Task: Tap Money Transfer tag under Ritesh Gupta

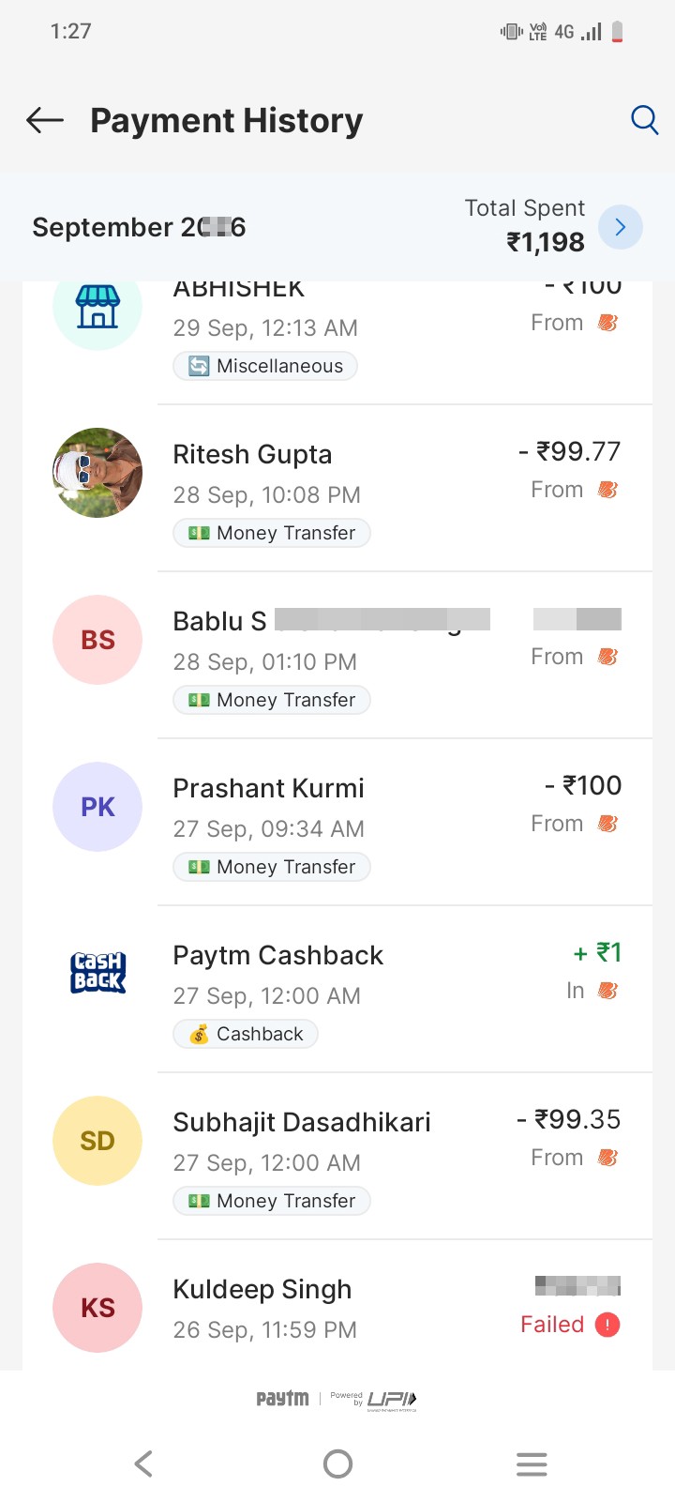Action: [272, 533]
